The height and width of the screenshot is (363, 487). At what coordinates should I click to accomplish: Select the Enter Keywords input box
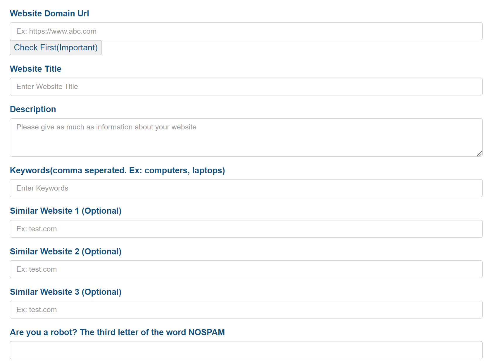pyautogui.click(x=246, y=188)
